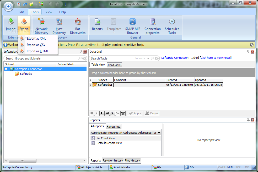Click the search magnifier in Search Table
The height and width of the screenshot is (172, 258).
point(153,58)
